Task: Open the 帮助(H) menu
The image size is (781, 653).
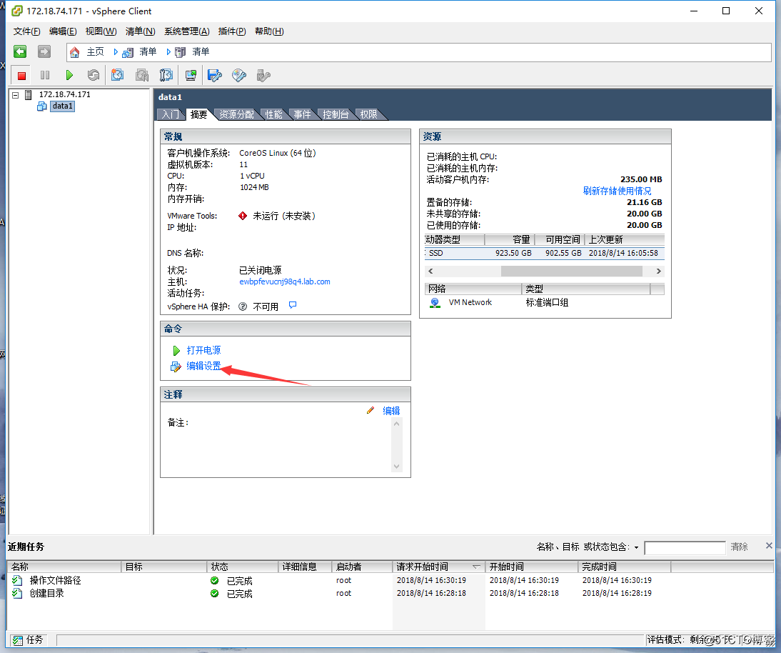Action: [x=269, y=31]
